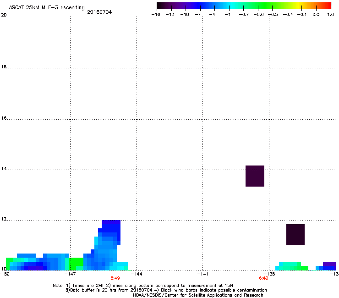Click the 'Note: 1) Times are GMT' line

(143, 286)
